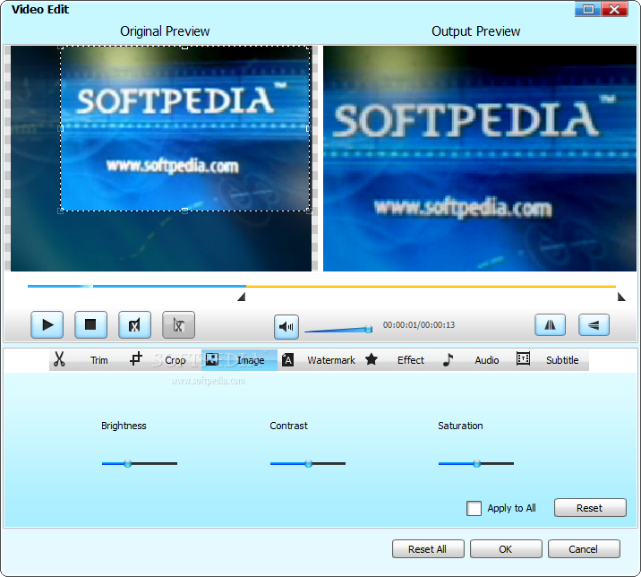Click the Saturation slider handle
641x577 pixels.
[x=476, y=463]
